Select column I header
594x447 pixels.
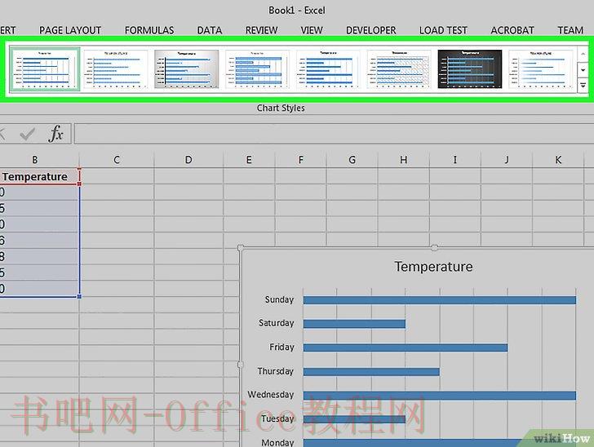(455, 160)
